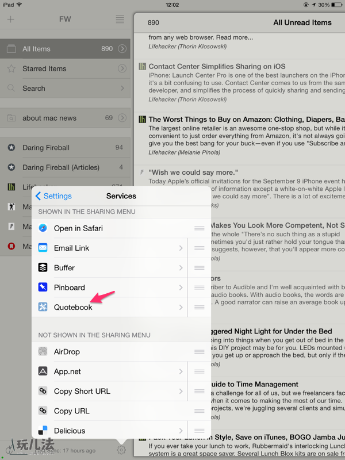Click reorder handle for Open in Safari
The width and height of the screenshot is (345, 460).
pos(199,228)
